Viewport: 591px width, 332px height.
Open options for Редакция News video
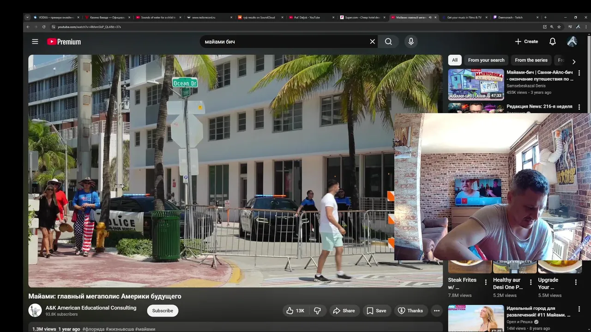coord(579,107)
